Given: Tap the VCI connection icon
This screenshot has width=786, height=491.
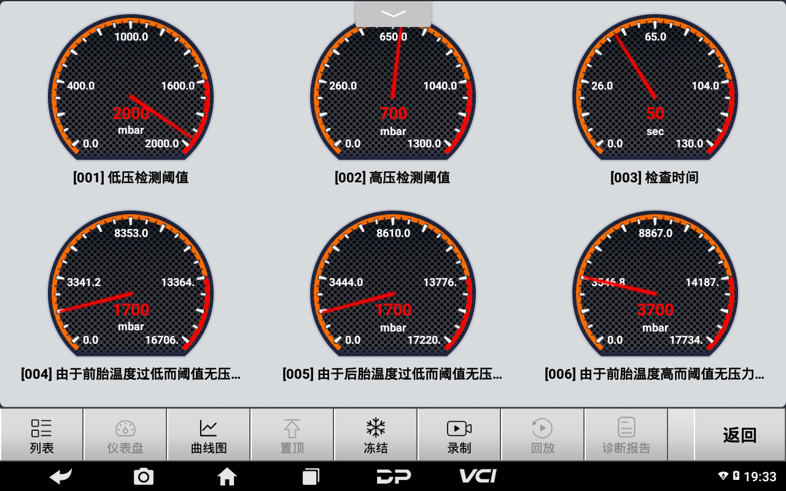Looking at the screenshot, I should (x=478, y=476).
